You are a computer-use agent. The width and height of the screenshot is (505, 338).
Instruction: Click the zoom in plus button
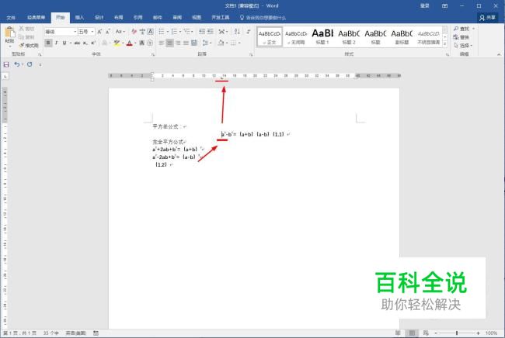tap(479, 333)
